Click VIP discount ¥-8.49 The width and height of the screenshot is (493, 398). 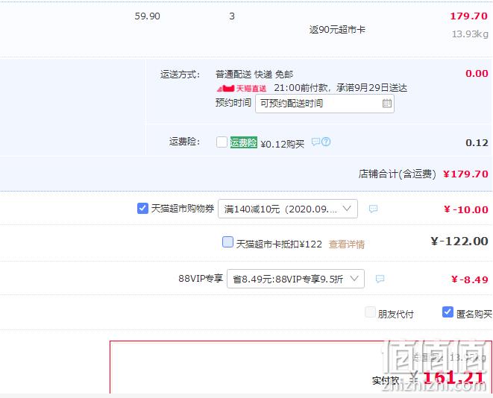point(470,279)
